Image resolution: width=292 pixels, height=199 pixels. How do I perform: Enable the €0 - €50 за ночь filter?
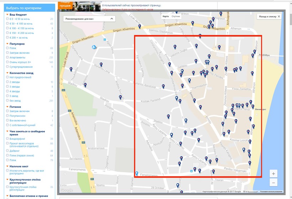point(7,19)
